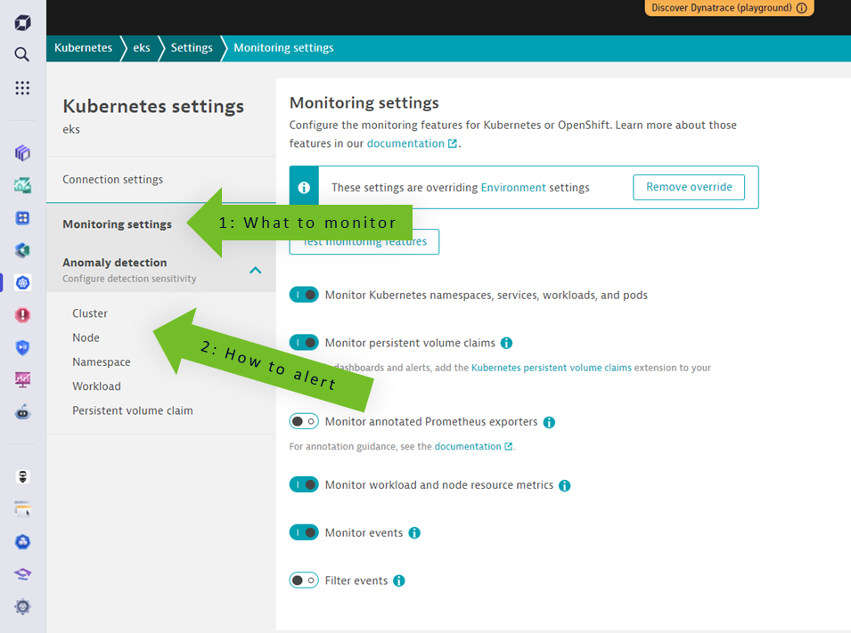Open the browser window with cursor app

coord(22,509)
